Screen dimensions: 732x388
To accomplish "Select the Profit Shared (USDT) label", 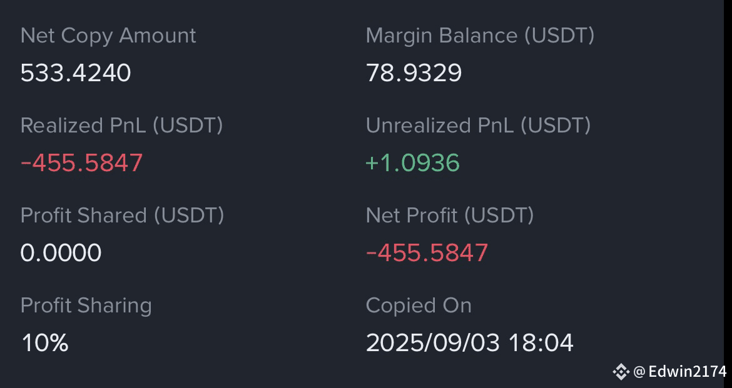I will coord(122,216).
